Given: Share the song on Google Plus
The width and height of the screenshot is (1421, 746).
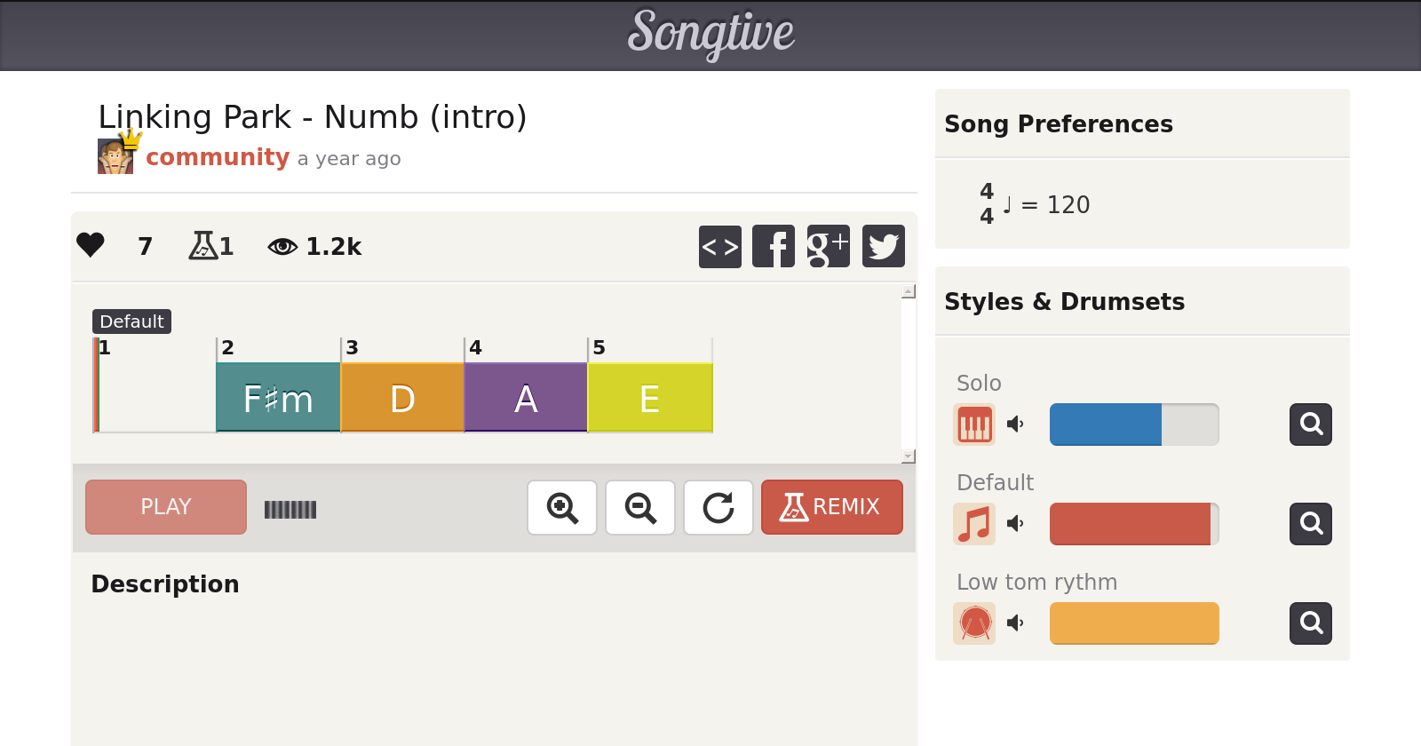Looking at the screenshot, I should tap(828, 246).
